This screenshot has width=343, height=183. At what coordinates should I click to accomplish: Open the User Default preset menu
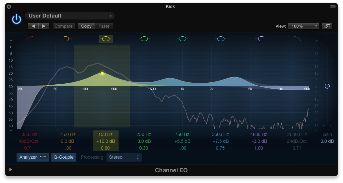coord(70,16)
